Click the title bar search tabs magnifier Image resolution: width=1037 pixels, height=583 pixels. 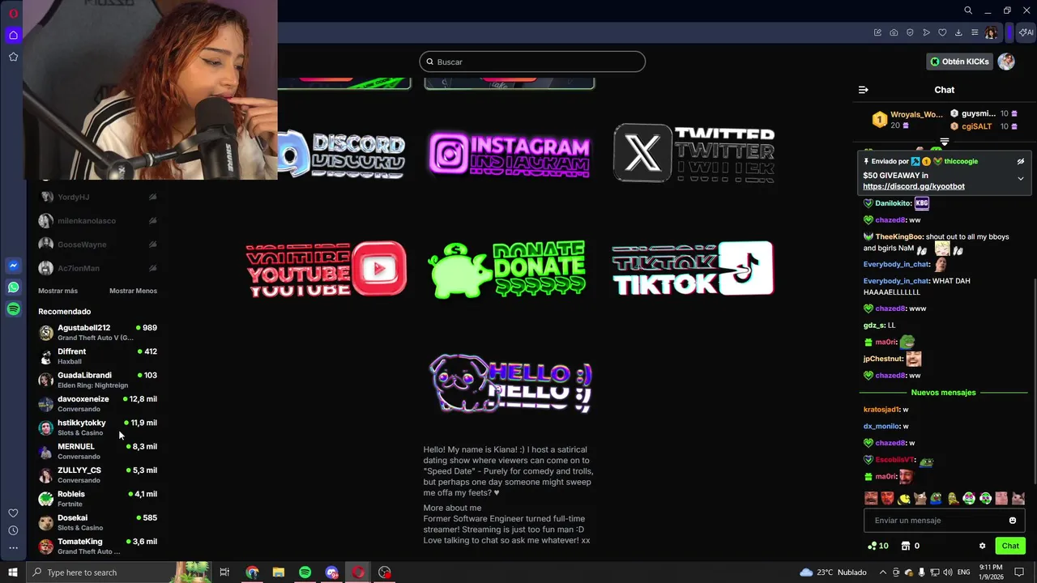[x=968, y=11]
